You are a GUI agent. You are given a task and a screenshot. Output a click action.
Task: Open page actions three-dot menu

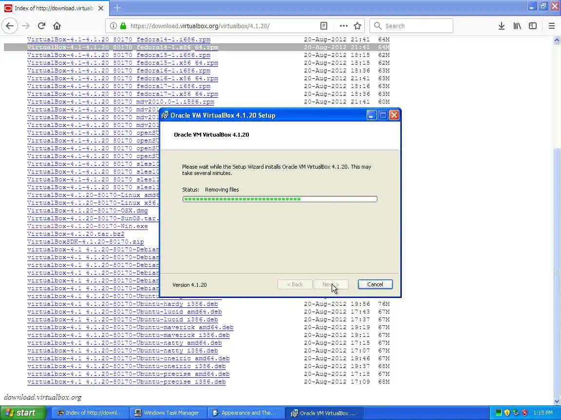pyautogui.click(x=343, y=26)
